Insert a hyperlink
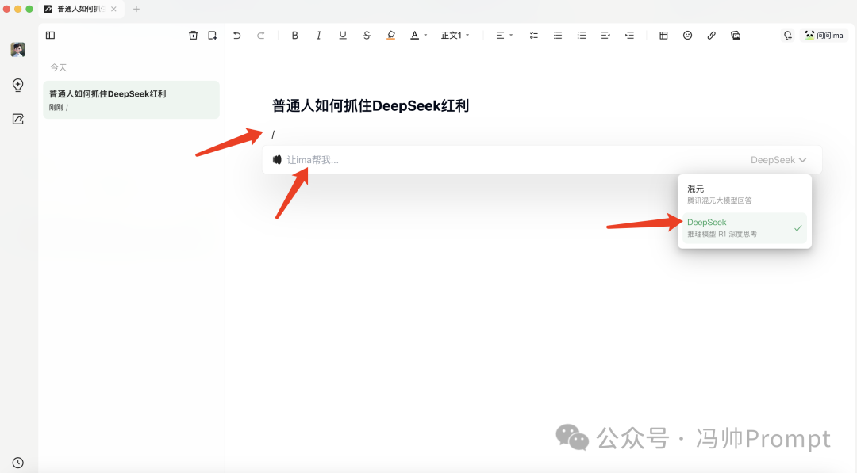Viewport: 857px width, 473px height. click(x=712, y=36)
